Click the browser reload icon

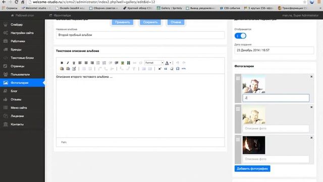click(17, 2)
